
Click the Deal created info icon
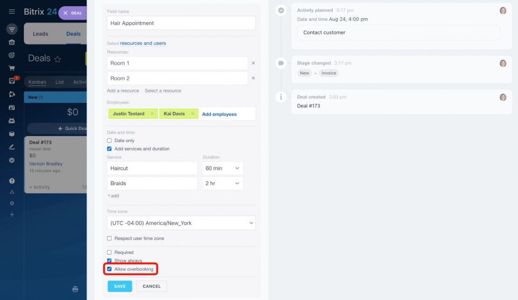[281, 97]
